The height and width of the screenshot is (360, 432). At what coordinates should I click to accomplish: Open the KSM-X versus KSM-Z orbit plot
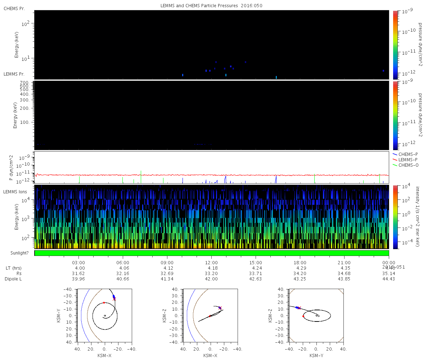click(210, 315)
